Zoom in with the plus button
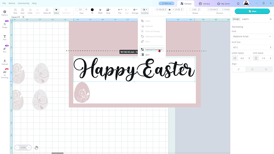The image size is (274, 154). click(x=29, y=148)
